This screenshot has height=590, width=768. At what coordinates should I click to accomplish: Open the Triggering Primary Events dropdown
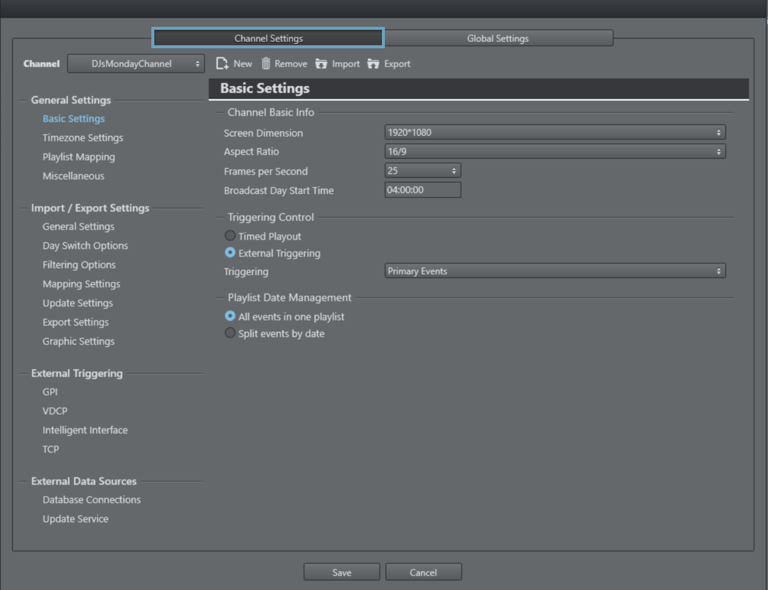click(555, 271)
